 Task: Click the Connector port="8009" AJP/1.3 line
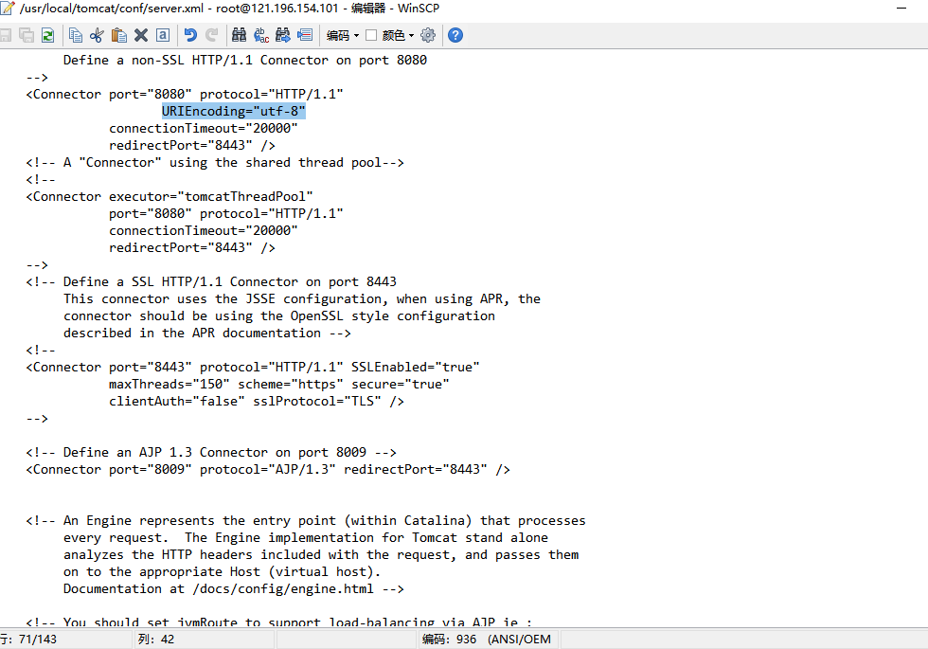[267, 470]
